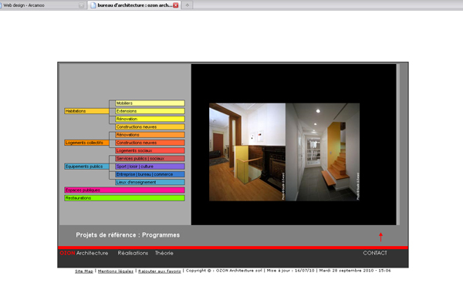Screen dimensions: 463x283
Task: Go to the CONTACT page
Action: click(x=375, y=253)
